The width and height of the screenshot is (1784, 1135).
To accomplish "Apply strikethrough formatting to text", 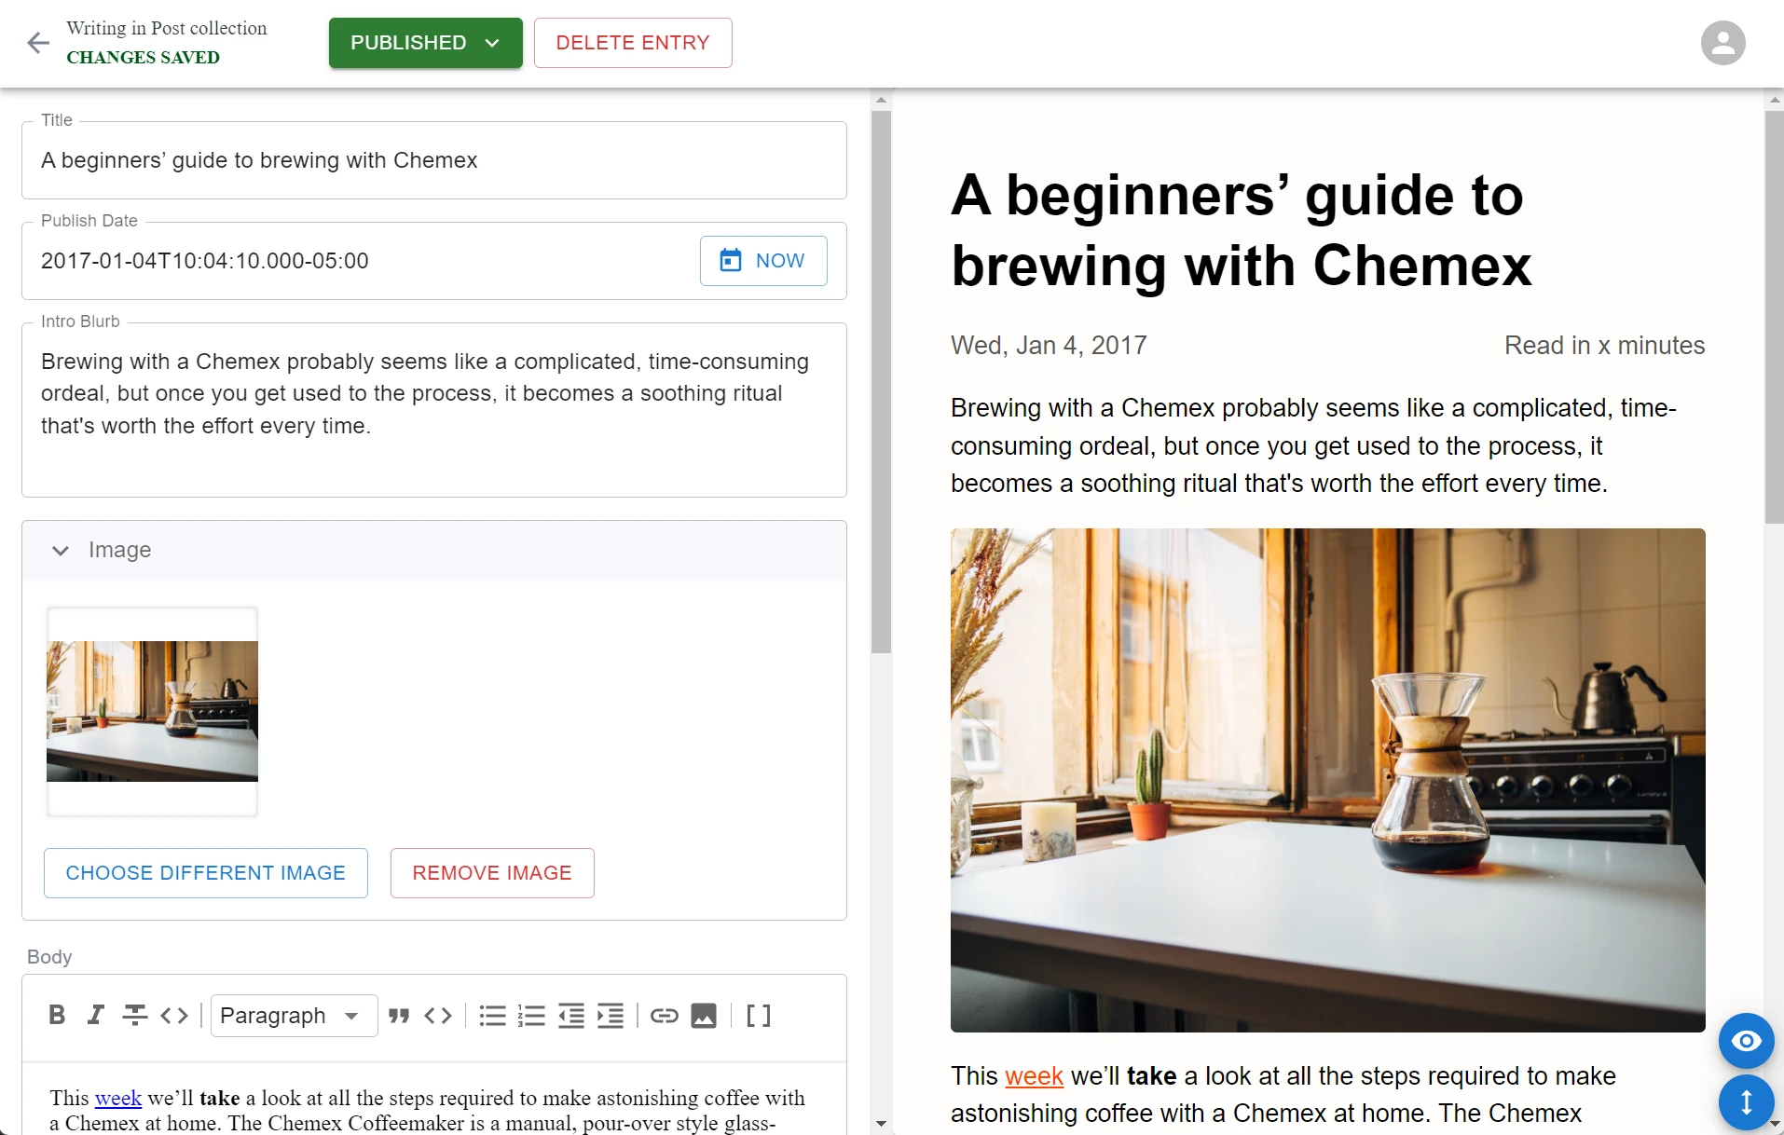I will click(x=134, y=1015).
